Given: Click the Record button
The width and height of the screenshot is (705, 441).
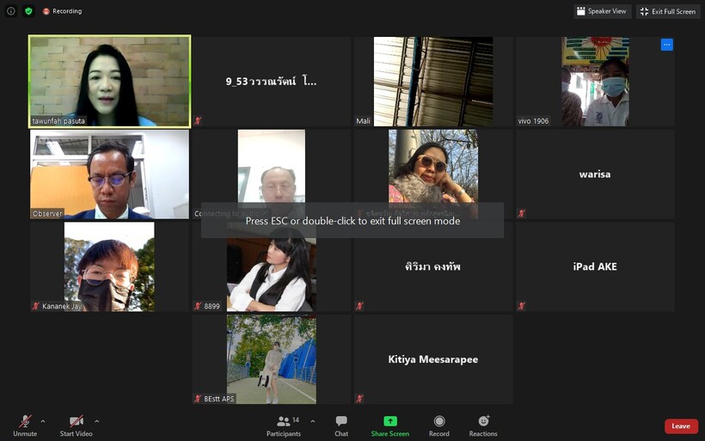Looking at the screenshot, I should [x=439, y=426].
